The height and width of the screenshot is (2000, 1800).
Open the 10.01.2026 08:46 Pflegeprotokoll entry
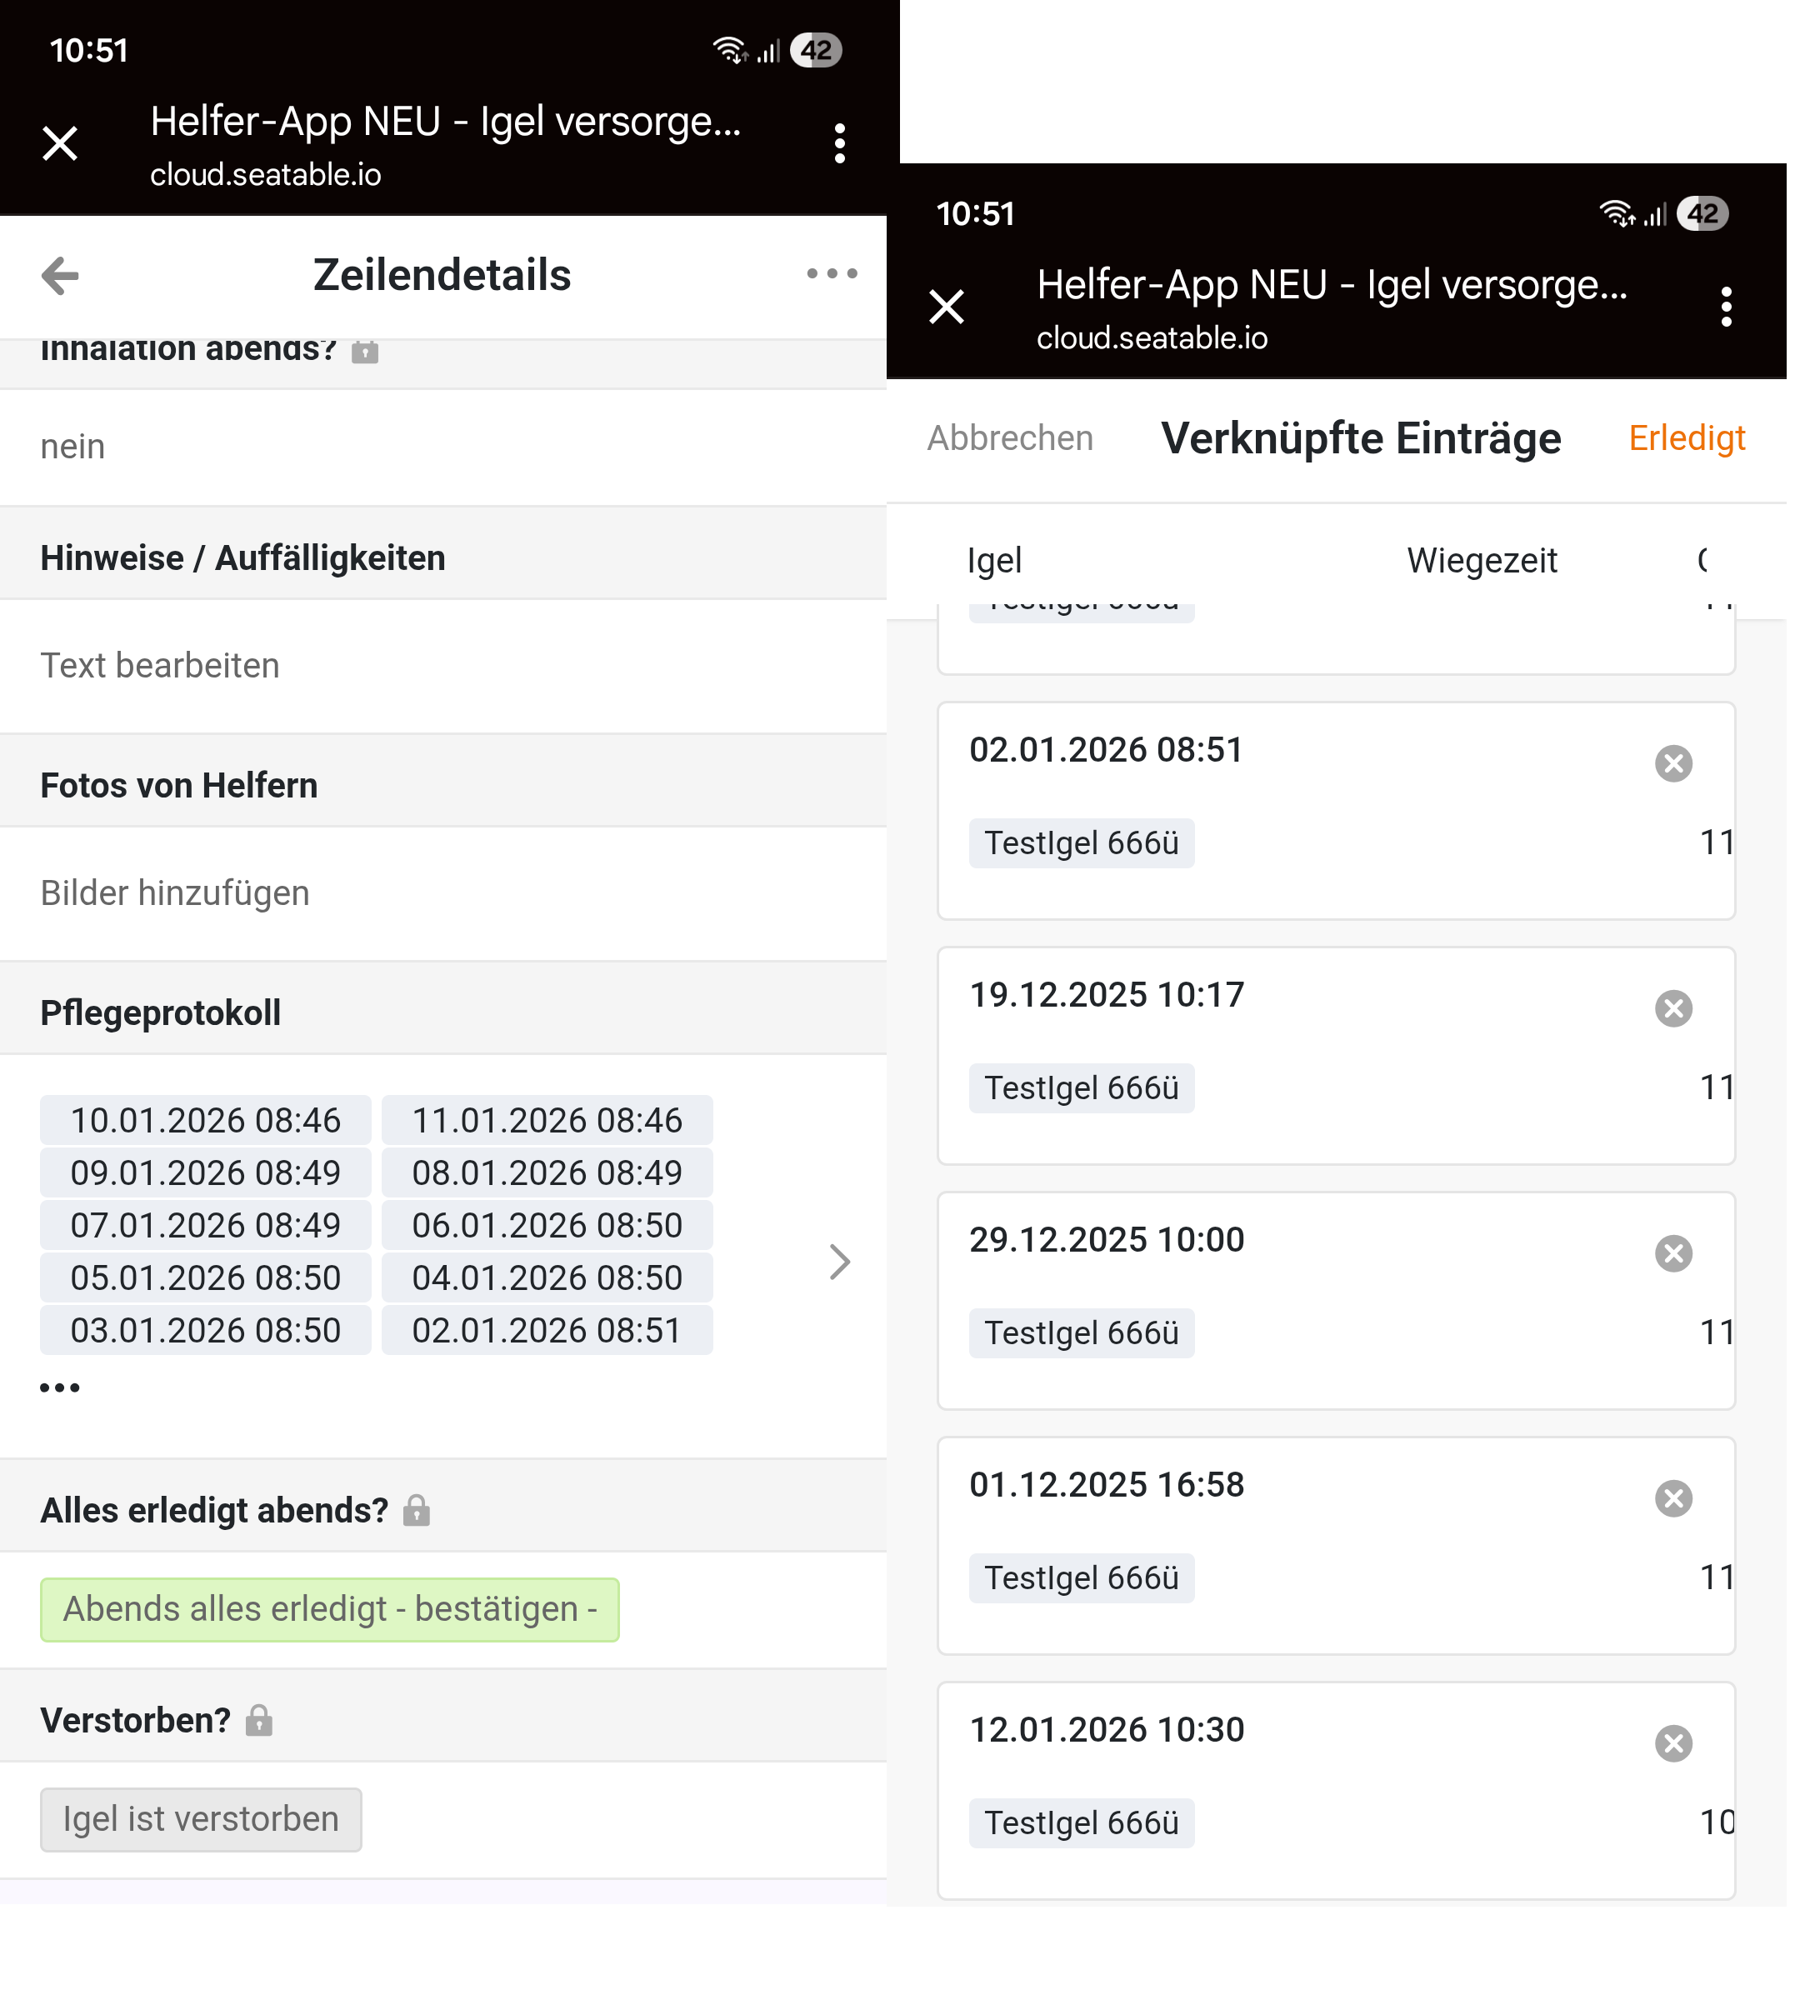(206, 1121)
